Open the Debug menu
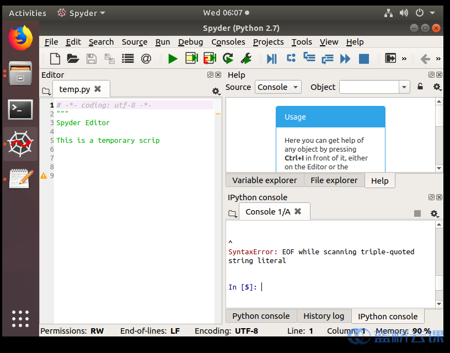This screenshot has height=353, width=450. tap(191, 42)
